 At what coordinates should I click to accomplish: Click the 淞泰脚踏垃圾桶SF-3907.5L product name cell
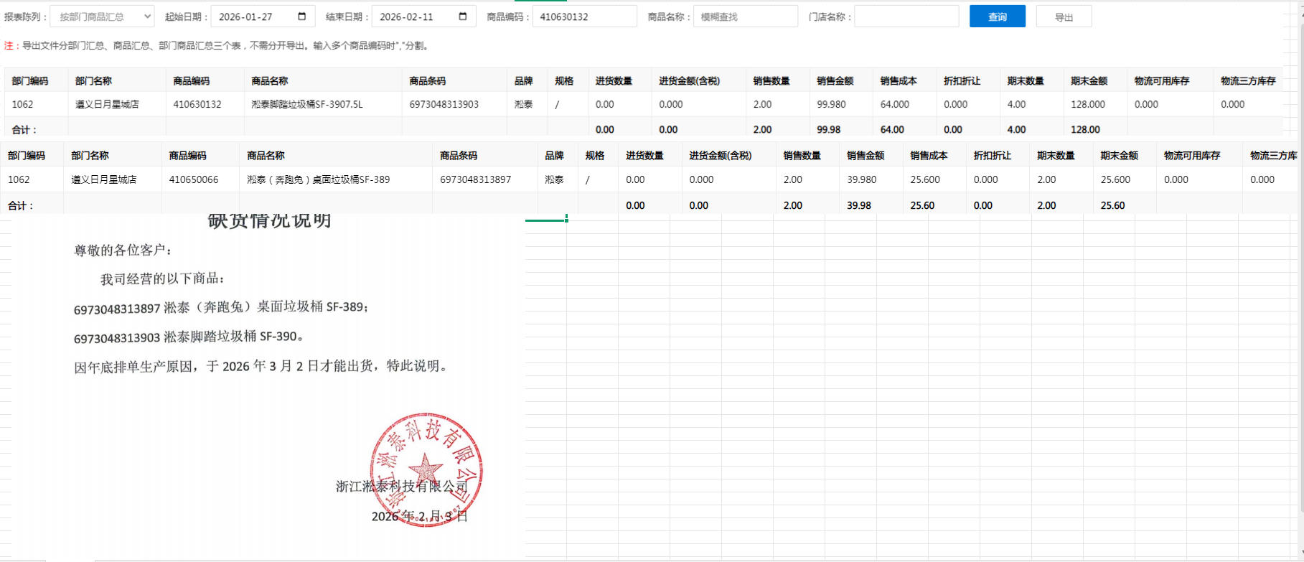coord(307,105)
